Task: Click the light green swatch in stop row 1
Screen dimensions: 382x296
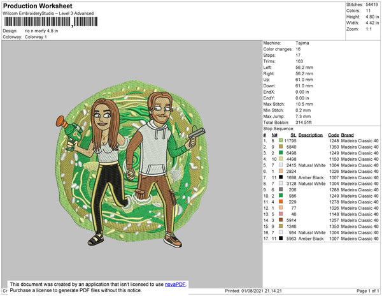Action: 281,140
